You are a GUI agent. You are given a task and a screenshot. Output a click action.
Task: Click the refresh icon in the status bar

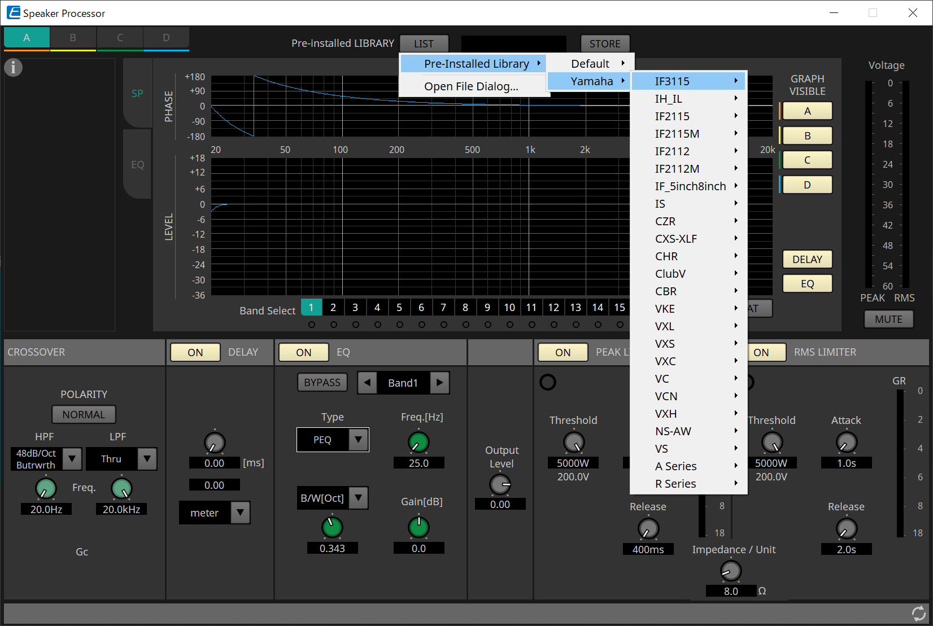click(918, 613)
